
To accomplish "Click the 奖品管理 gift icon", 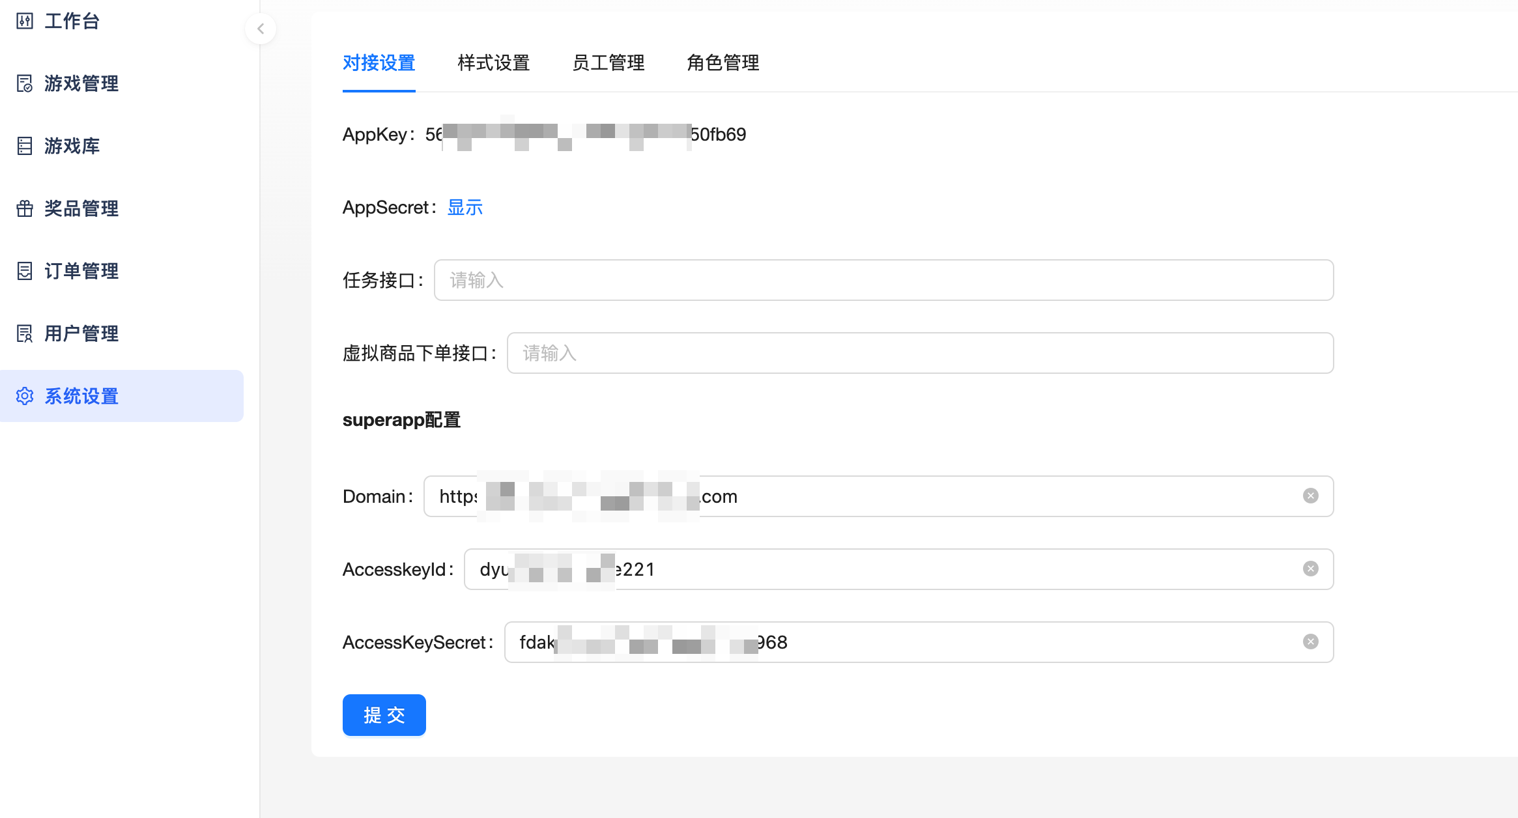I will coord(25,208).
